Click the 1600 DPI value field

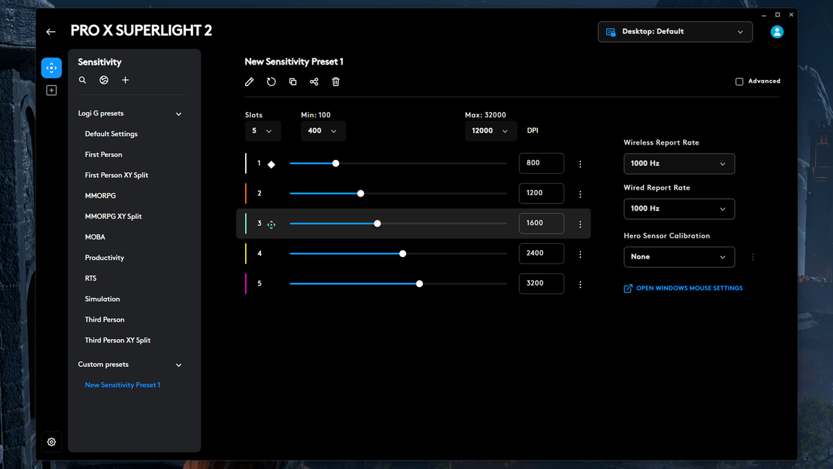541,224
